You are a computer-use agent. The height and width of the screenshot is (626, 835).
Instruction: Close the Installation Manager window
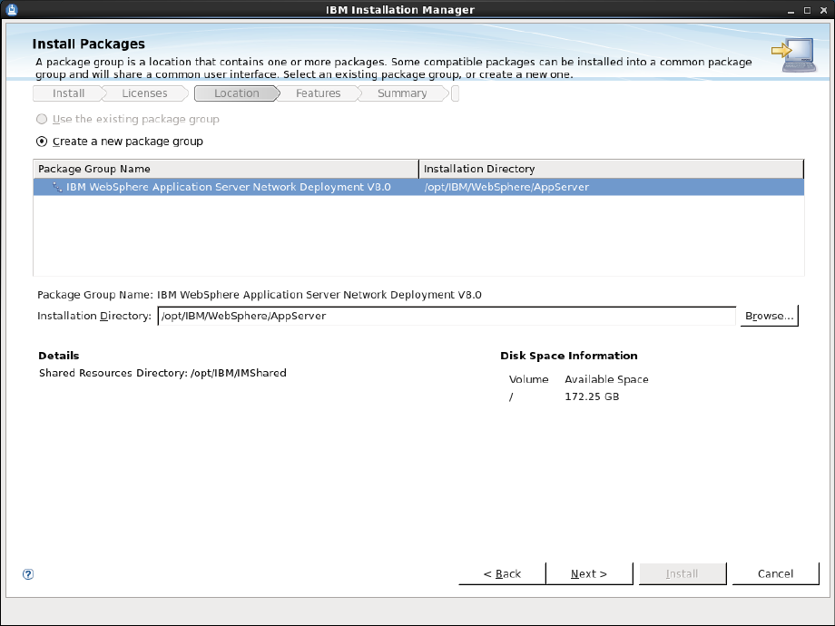pyautogui.click(x=824, y=10)
